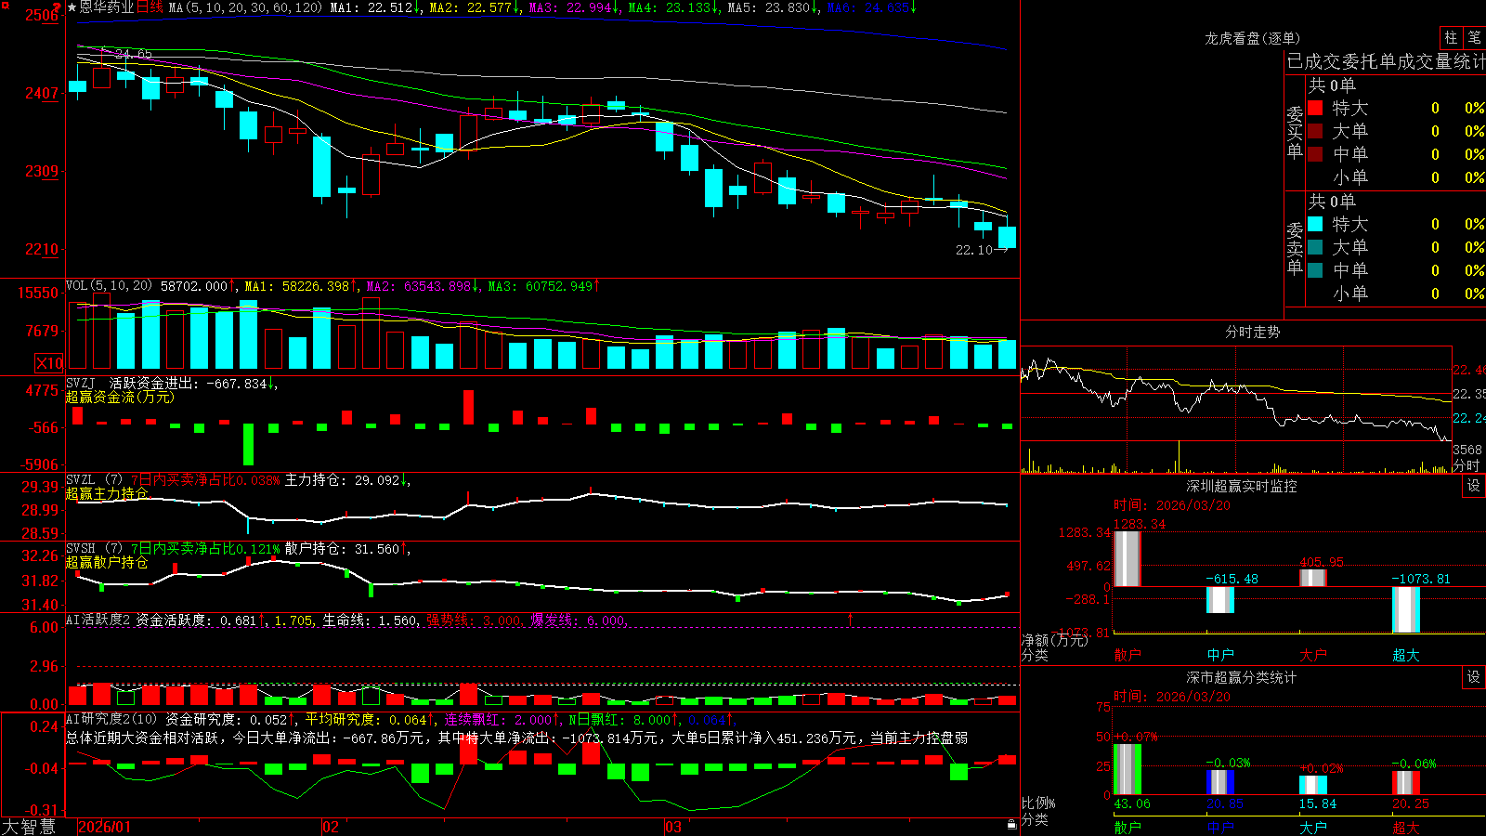This screenshot has height=836, width=1486.
Task: Click the 中户 ratio bar showing 20.85
Action: [x=1219, y=782]
